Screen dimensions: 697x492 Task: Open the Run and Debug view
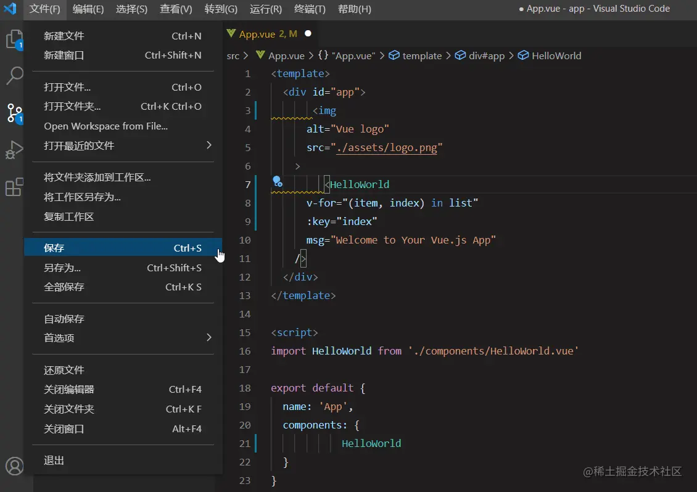click(x=15, y=150)
